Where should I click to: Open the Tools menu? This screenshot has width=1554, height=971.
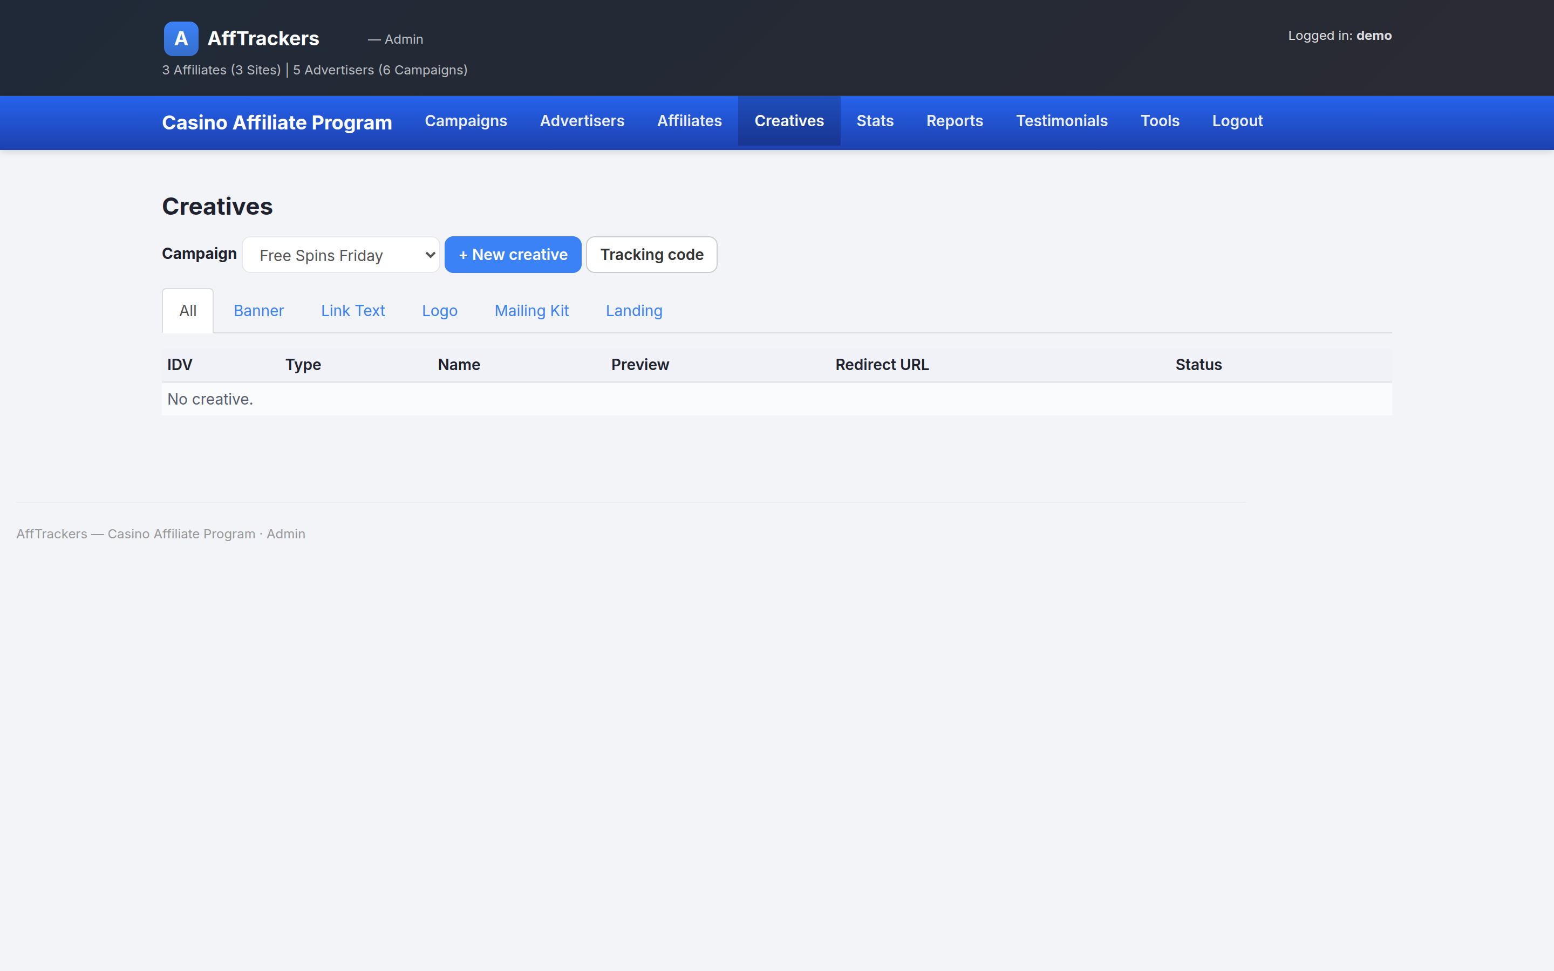1160,121
